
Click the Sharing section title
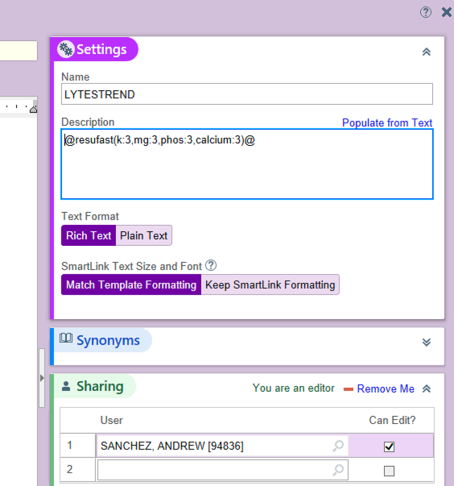point(100,386)
